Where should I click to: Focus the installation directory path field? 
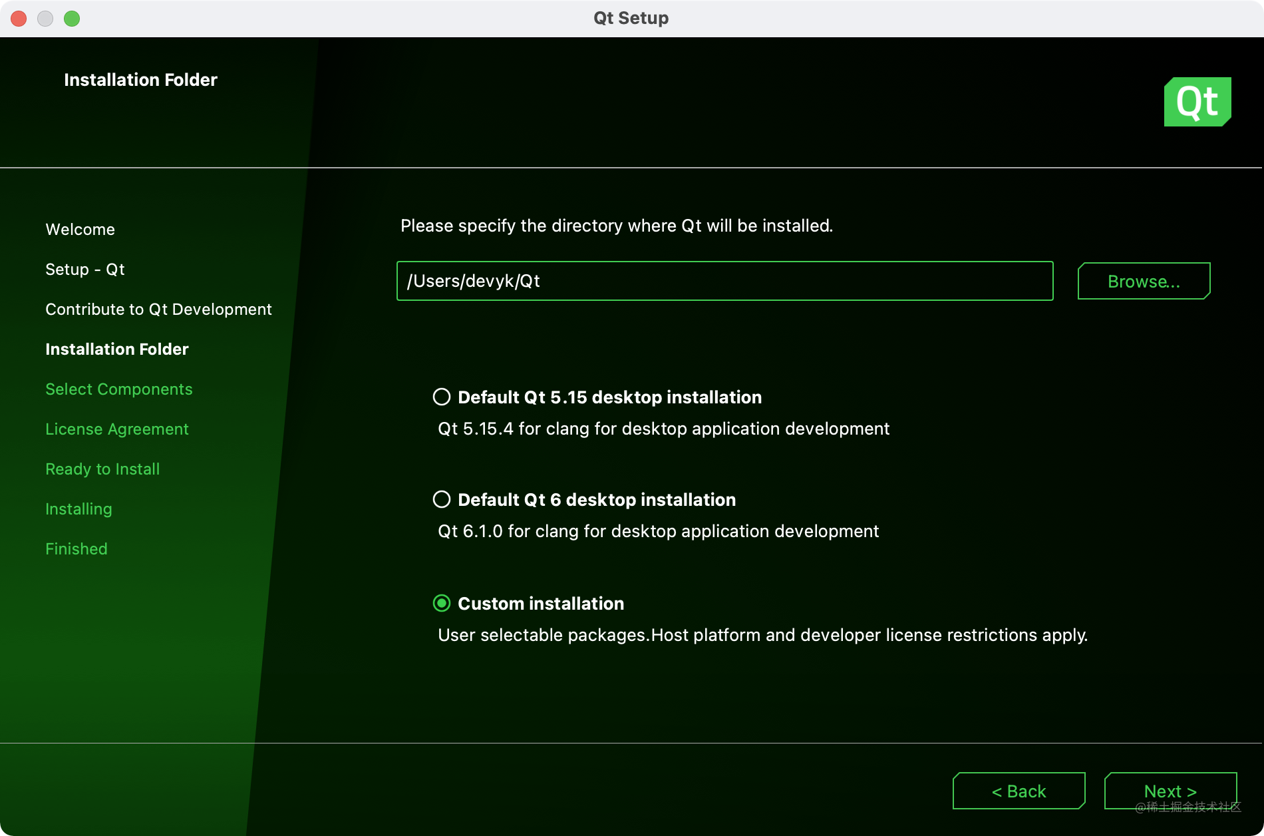click(x=724, y=281)
